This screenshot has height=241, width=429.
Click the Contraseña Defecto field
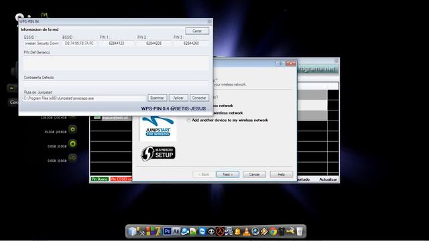pos(116,84)
